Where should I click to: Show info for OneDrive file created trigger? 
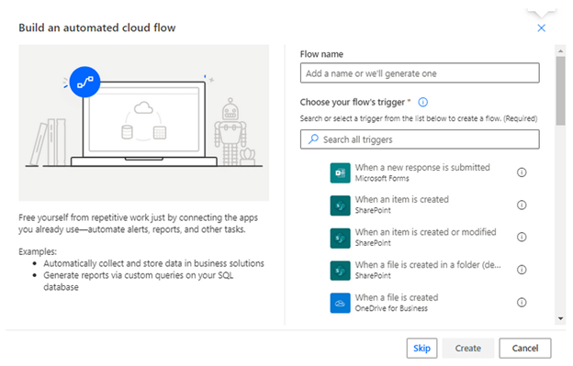point(522,302)
